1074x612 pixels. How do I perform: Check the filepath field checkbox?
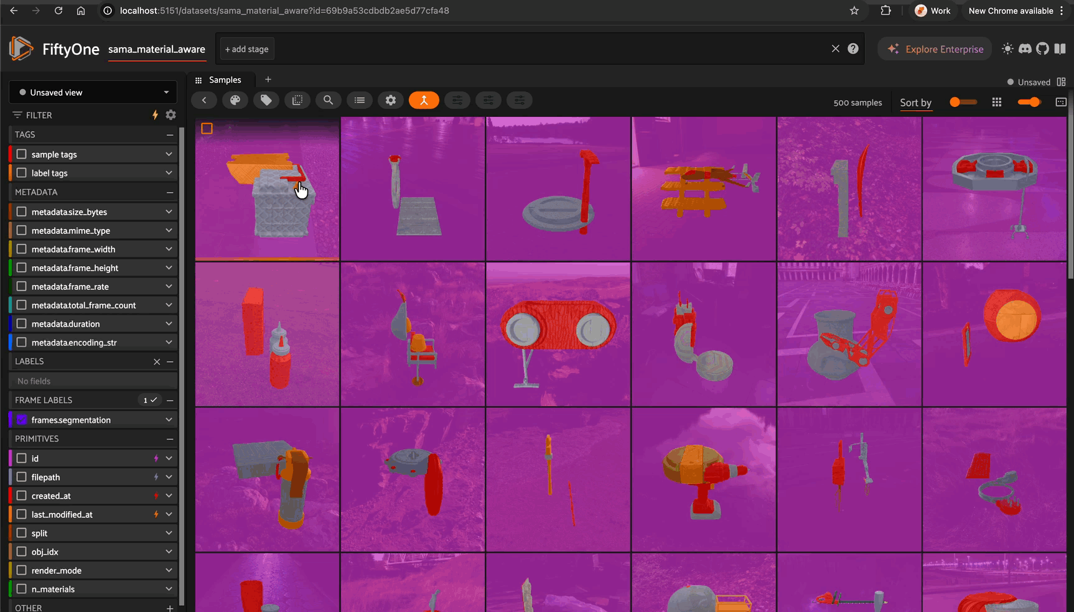point(22,477)
